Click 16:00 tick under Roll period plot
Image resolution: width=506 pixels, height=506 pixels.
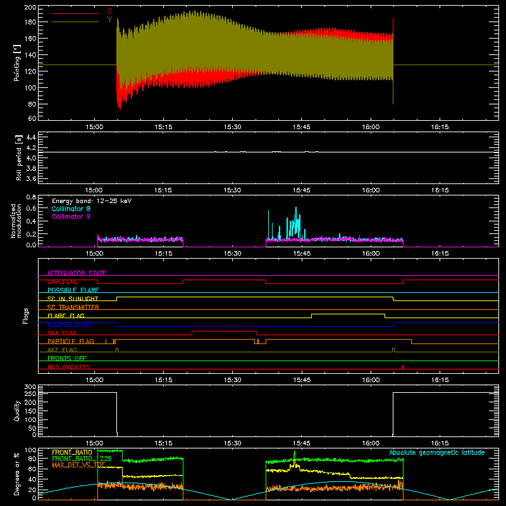pos(371,190)
